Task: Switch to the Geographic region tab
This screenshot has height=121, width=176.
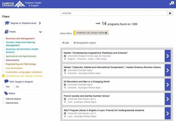Action: pyautogui.click(x=85, y=43)
